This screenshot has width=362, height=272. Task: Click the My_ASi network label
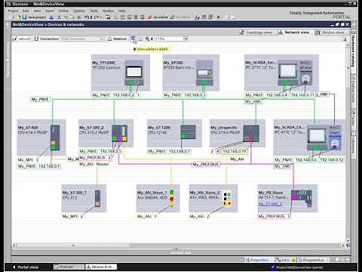coord(237,159)
